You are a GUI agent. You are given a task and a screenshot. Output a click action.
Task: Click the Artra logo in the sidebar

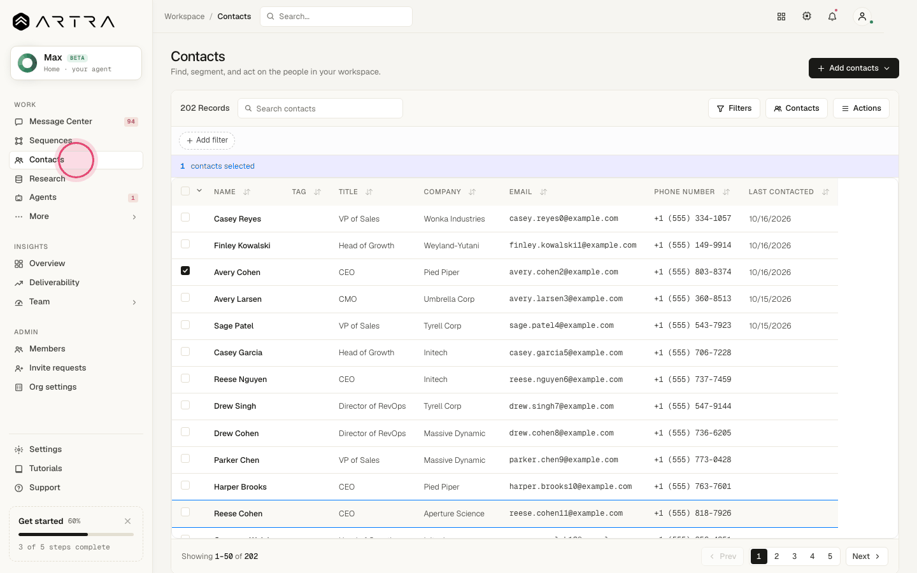64,22
